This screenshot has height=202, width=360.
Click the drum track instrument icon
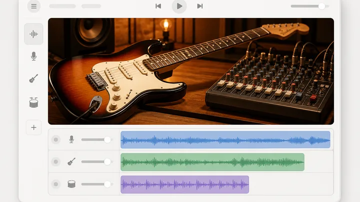point(71,184)
